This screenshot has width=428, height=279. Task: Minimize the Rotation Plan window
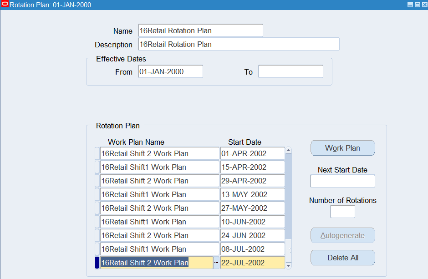tap(410, 5)
